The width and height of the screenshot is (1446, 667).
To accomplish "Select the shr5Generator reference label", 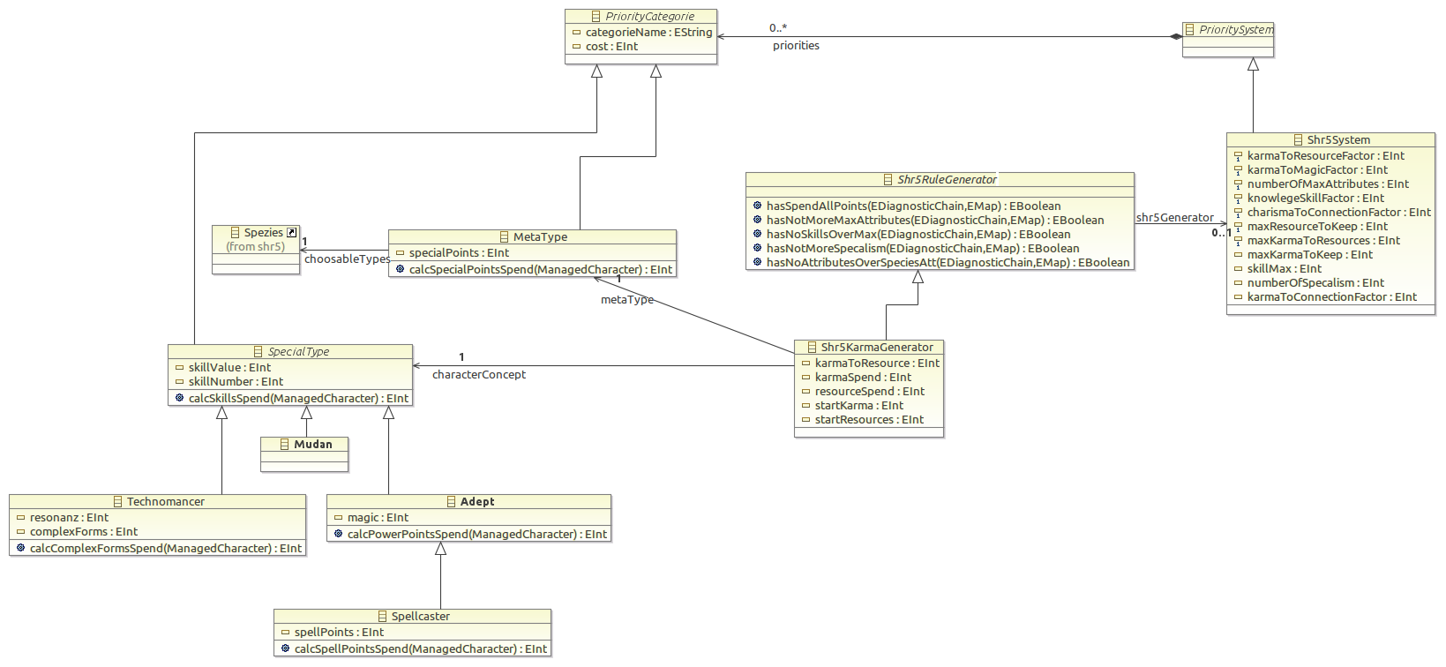I will [x=1174, y=218].
